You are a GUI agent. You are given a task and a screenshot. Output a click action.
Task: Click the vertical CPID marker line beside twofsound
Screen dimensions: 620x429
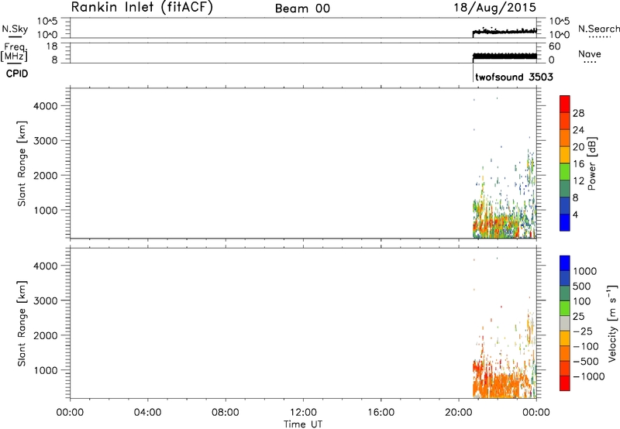click(x=473, y=72)
